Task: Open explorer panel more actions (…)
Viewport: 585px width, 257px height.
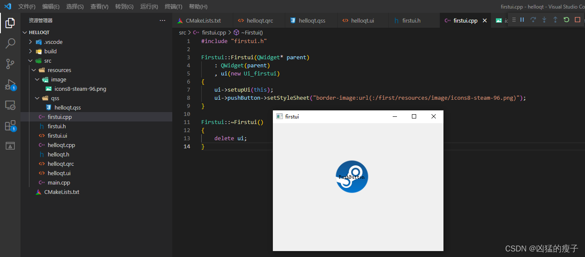Action: point(162,20)
